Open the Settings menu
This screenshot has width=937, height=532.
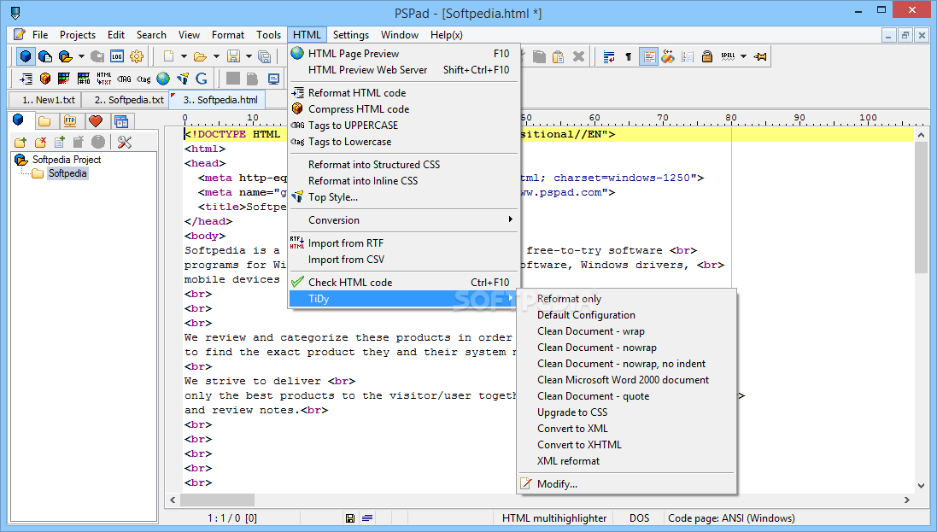[x=351, y=35]
